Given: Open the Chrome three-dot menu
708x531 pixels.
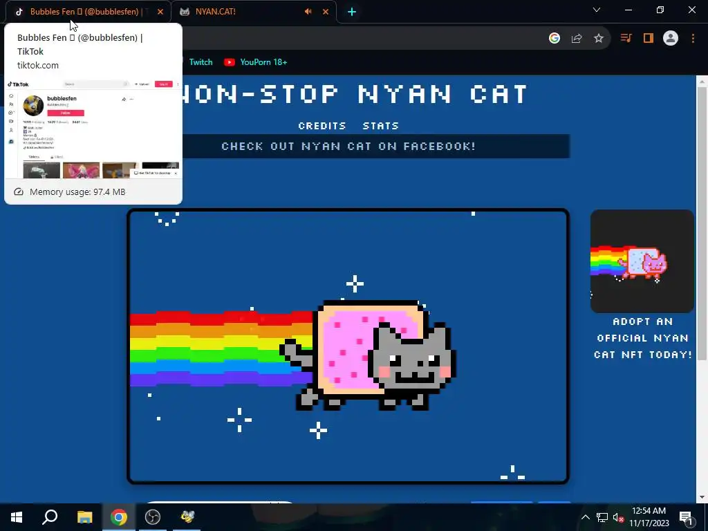Looking at the screenshot, I should point(693,39).
